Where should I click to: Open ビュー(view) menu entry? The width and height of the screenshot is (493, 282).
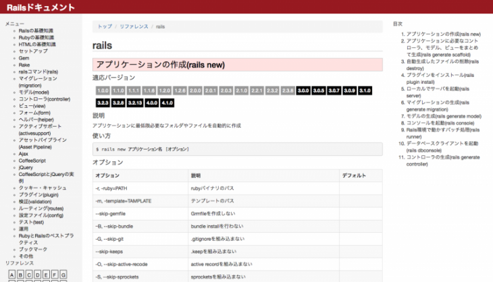coord(32,106)
